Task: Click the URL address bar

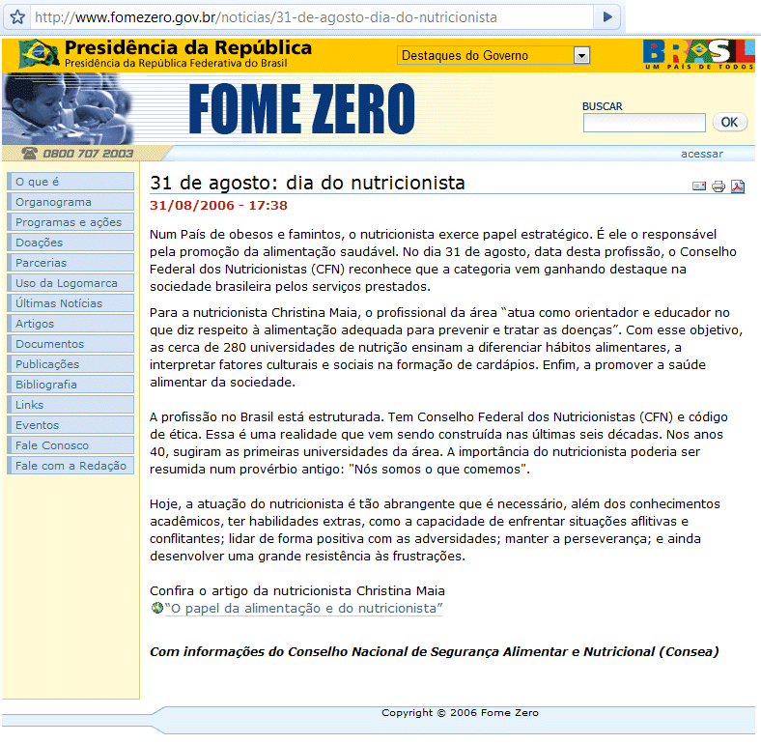Action: (309, 17)
